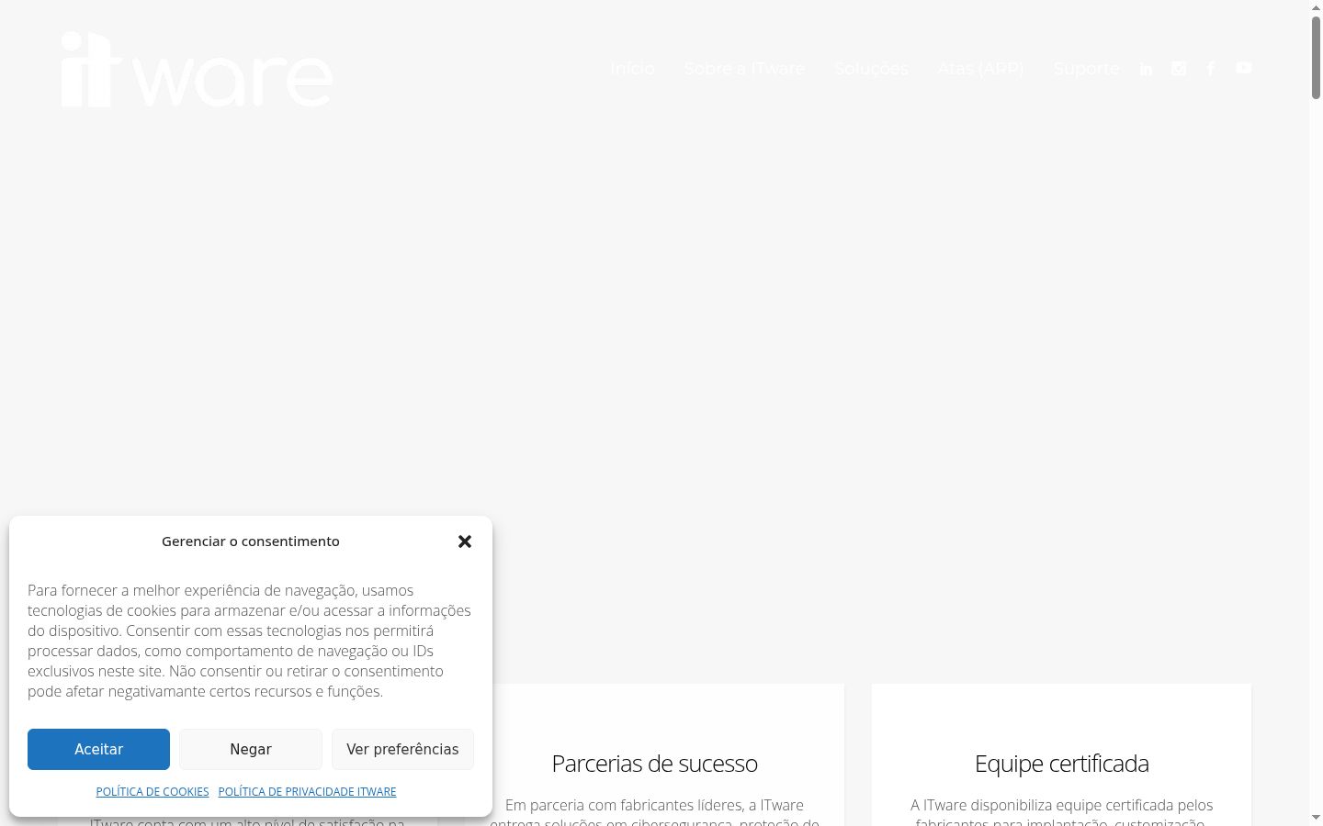Click the Gerenciar o consentimento title
The image size is (1323, 826).
click(x=251, y=541)
